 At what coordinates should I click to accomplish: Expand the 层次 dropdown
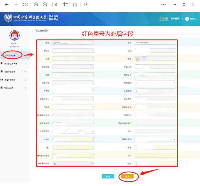tap(73, 107)
